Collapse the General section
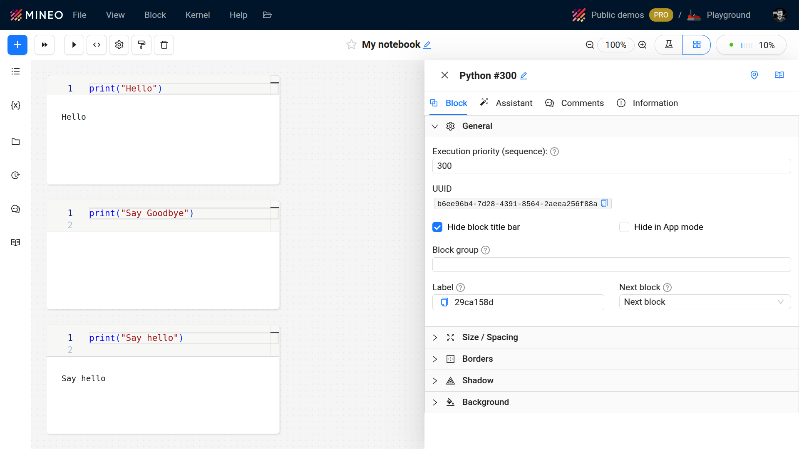Screen dimensions: 799x449 coord(612,126)
